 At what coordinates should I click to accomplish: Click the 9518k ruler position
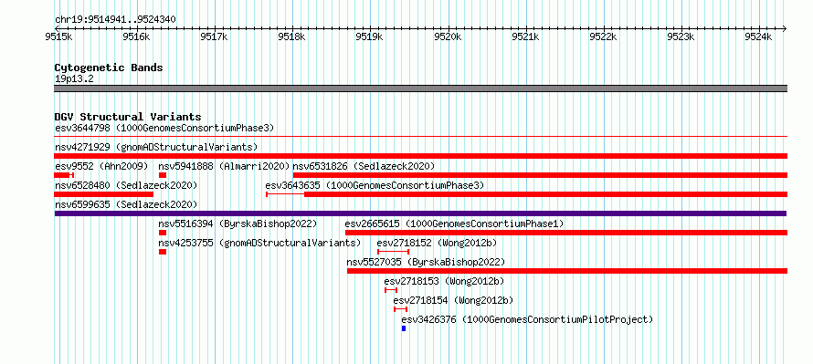click(x=292, y=36)
